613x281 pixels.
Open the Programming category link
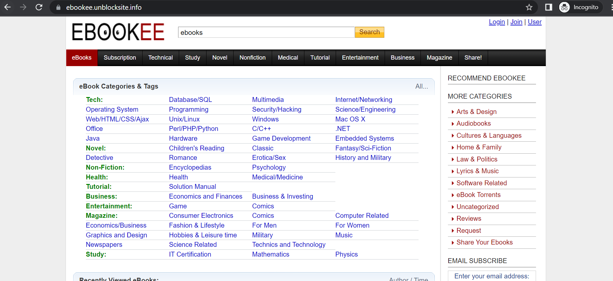[189, 109]
